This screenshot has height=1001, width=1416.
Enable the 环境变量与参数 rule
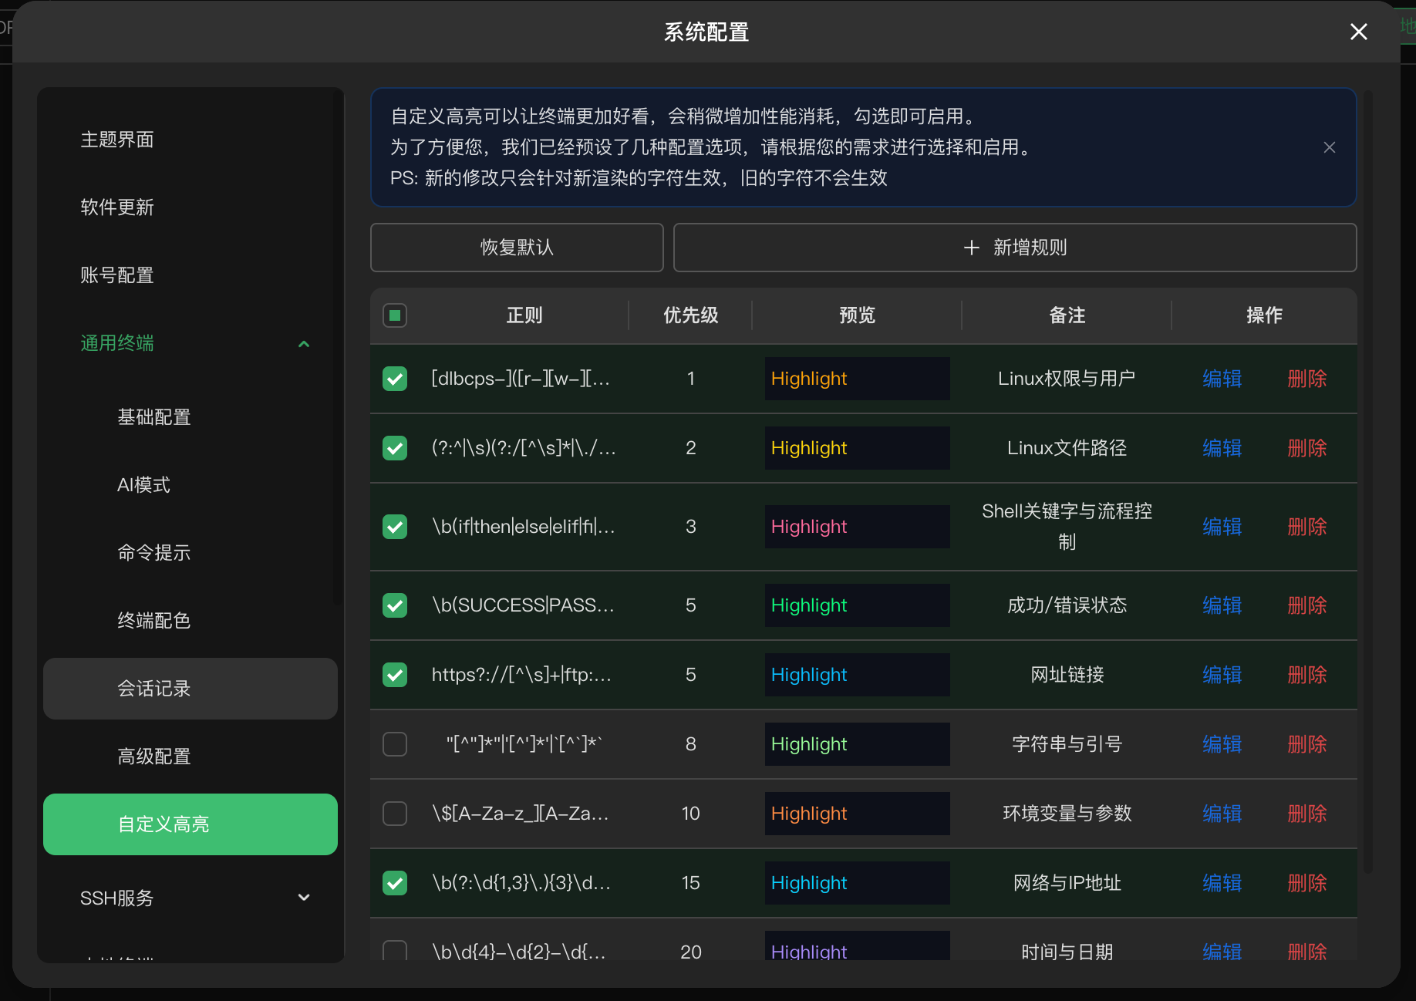click(x=394, y=813)
